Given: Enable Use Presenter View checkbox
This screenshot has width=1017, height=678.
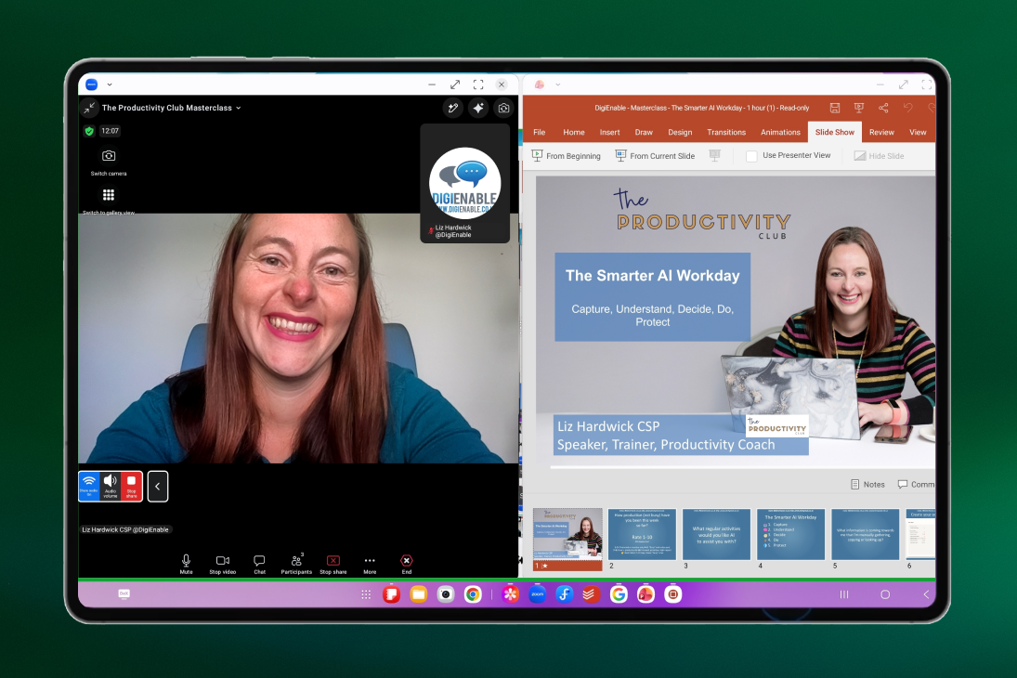Looking at the screenshot, I should 751,156.
